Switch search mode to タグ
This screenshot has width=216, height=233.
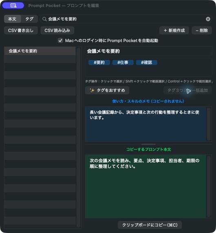29,19
